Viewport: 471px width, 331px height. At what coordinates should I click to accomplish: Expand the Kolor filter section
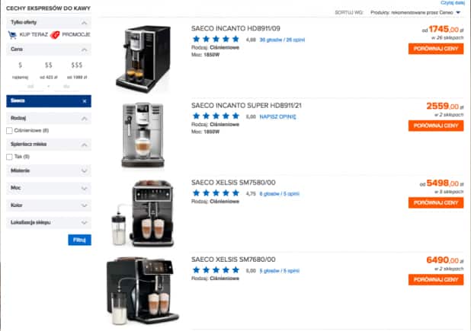85,205
